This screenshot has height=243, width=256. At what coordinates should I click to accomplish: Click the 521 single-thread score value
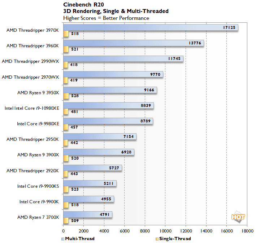point(75,49)
